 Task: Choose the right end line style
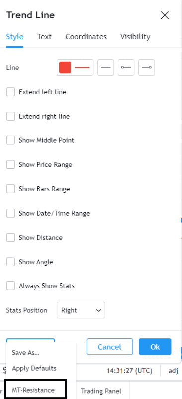pos(146,67)
